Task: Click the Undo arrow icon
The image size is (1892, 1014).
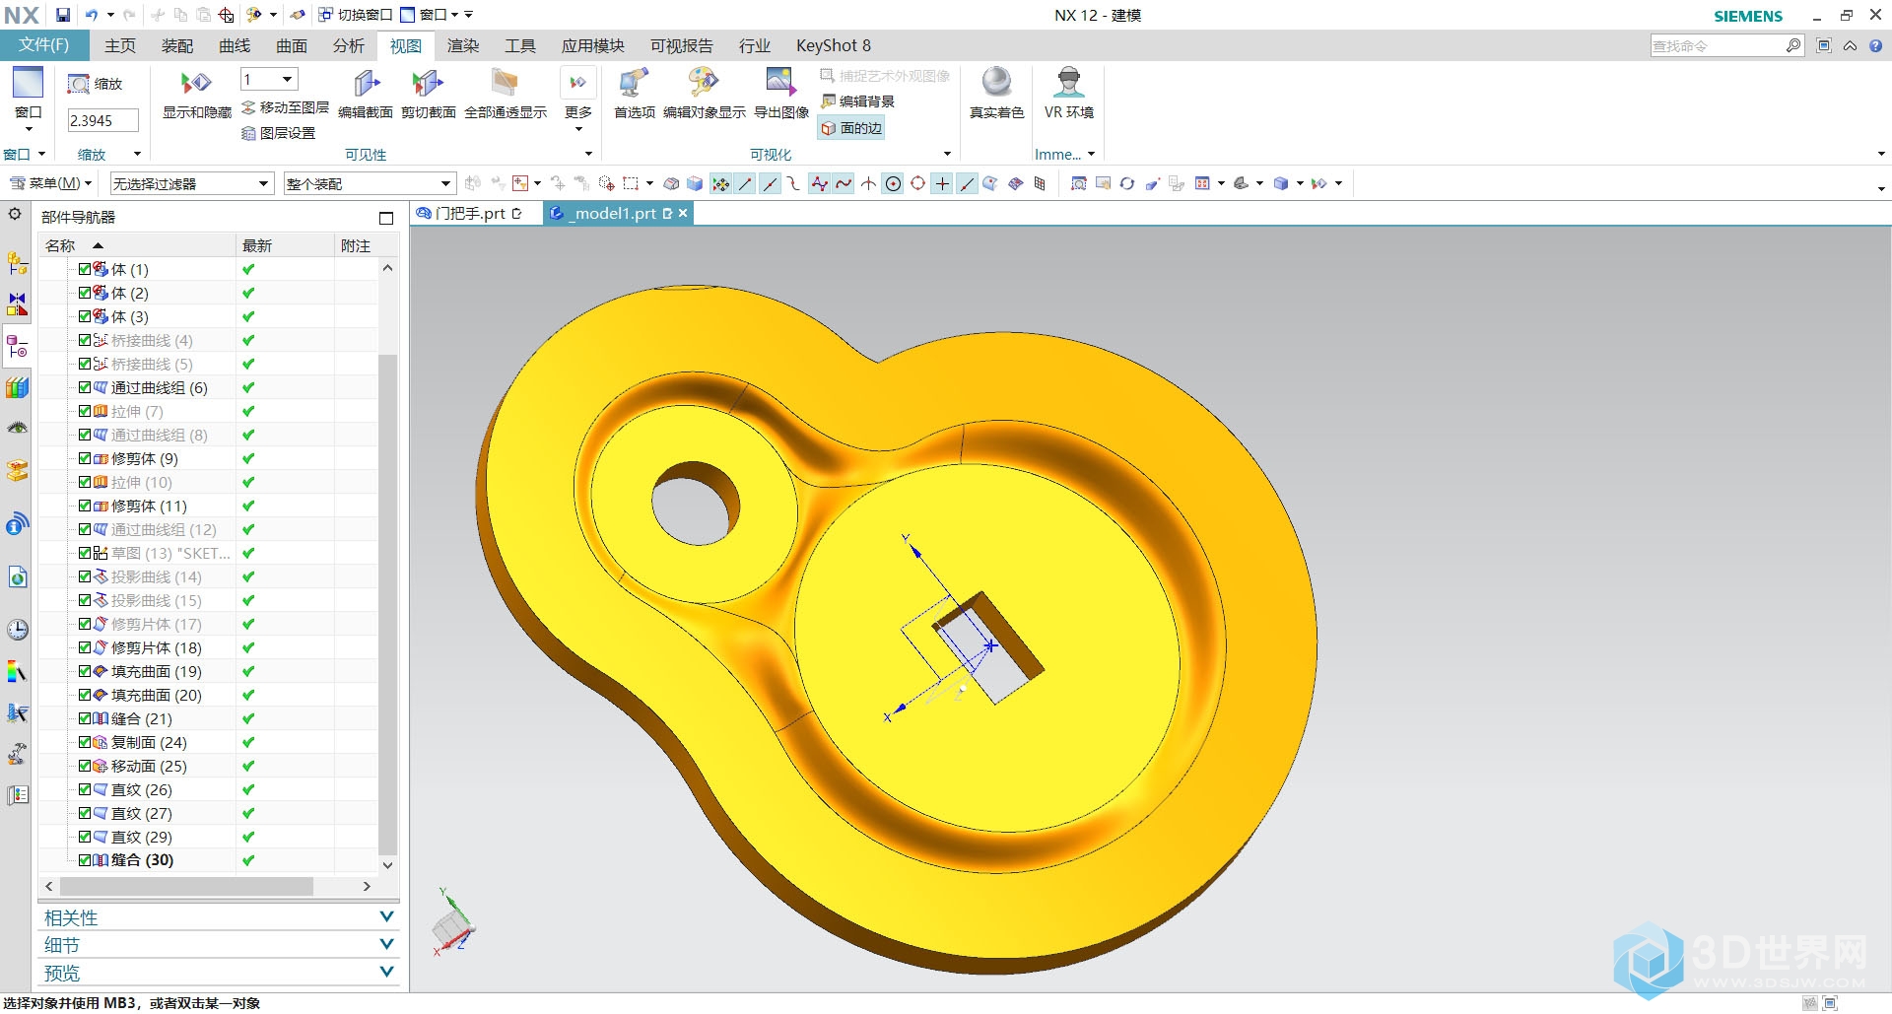Action: (x=92, y=15)
